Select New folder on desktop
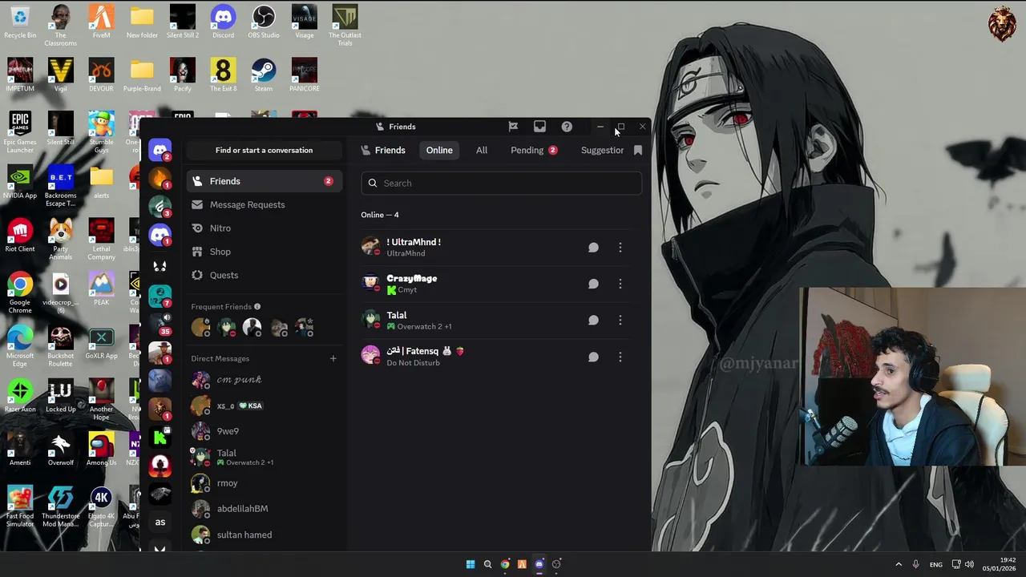Image resolution: width=1026 pixels, height=577 pixels. [x=142, y=22]
